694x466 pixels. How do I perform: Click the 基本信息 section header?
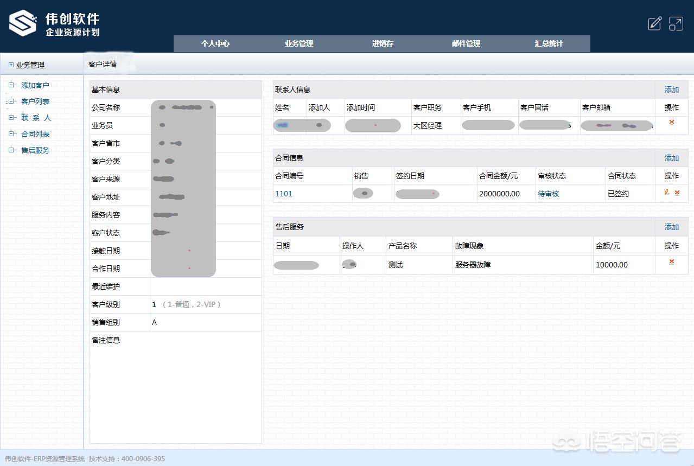tap(106, 90)
